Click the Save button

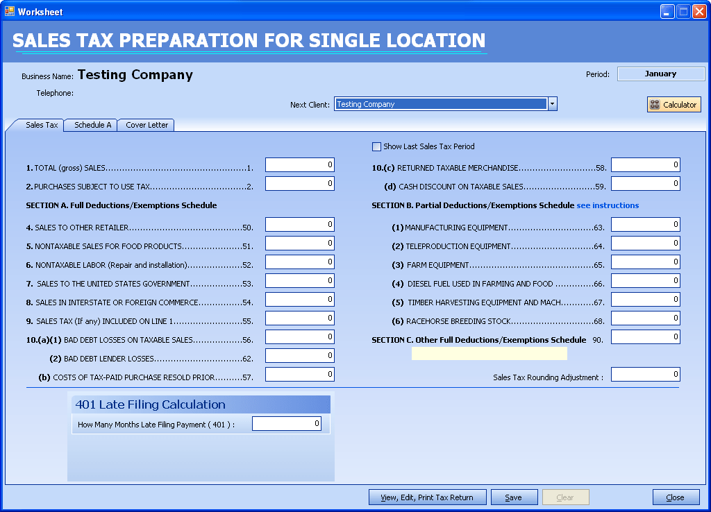pos(514,497)
